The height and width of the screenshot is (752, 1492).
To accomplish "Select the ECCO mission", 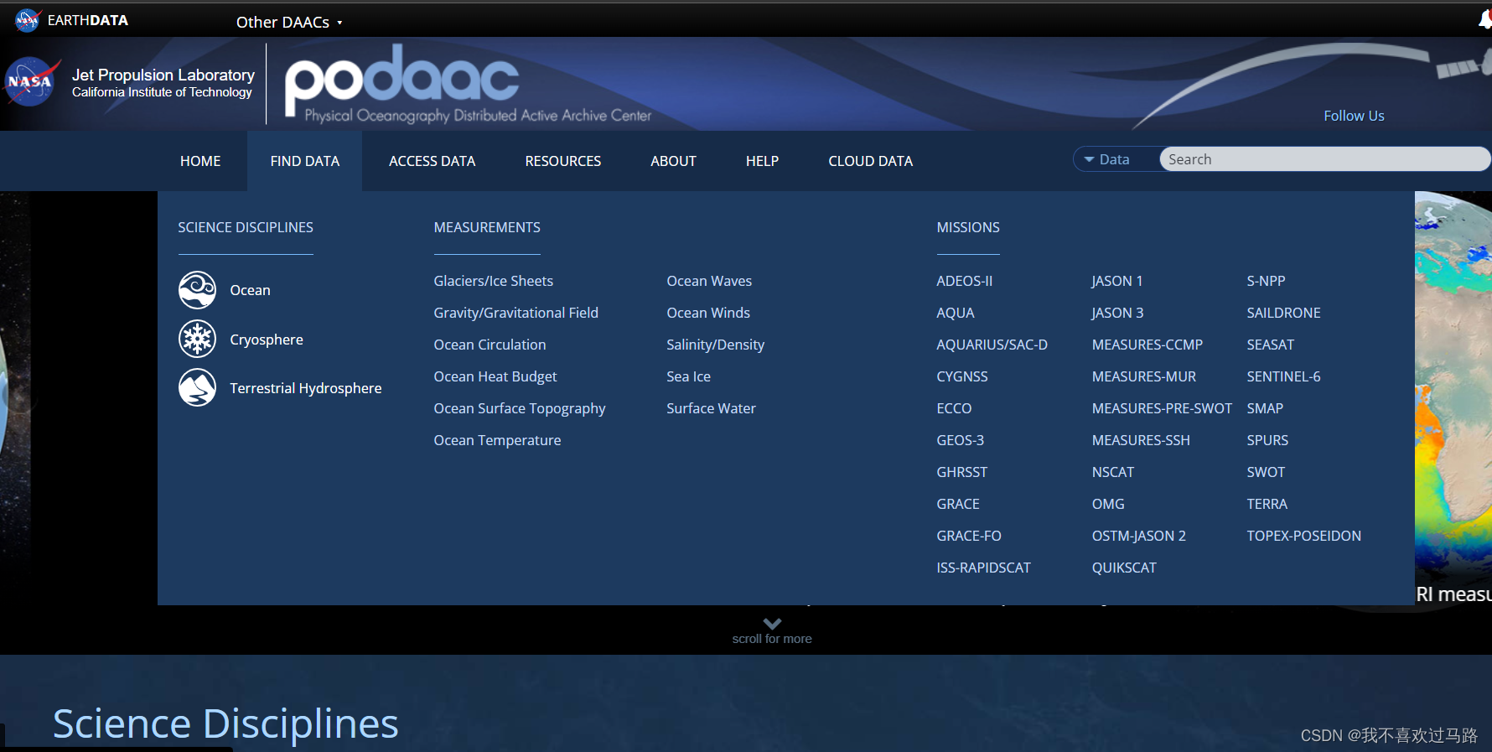I will pyautogui.click(x=954, y=408).
